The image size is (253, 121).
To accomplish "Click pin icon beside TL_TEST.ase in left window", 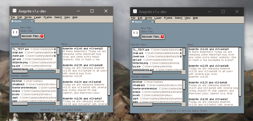I will (55, 49).
